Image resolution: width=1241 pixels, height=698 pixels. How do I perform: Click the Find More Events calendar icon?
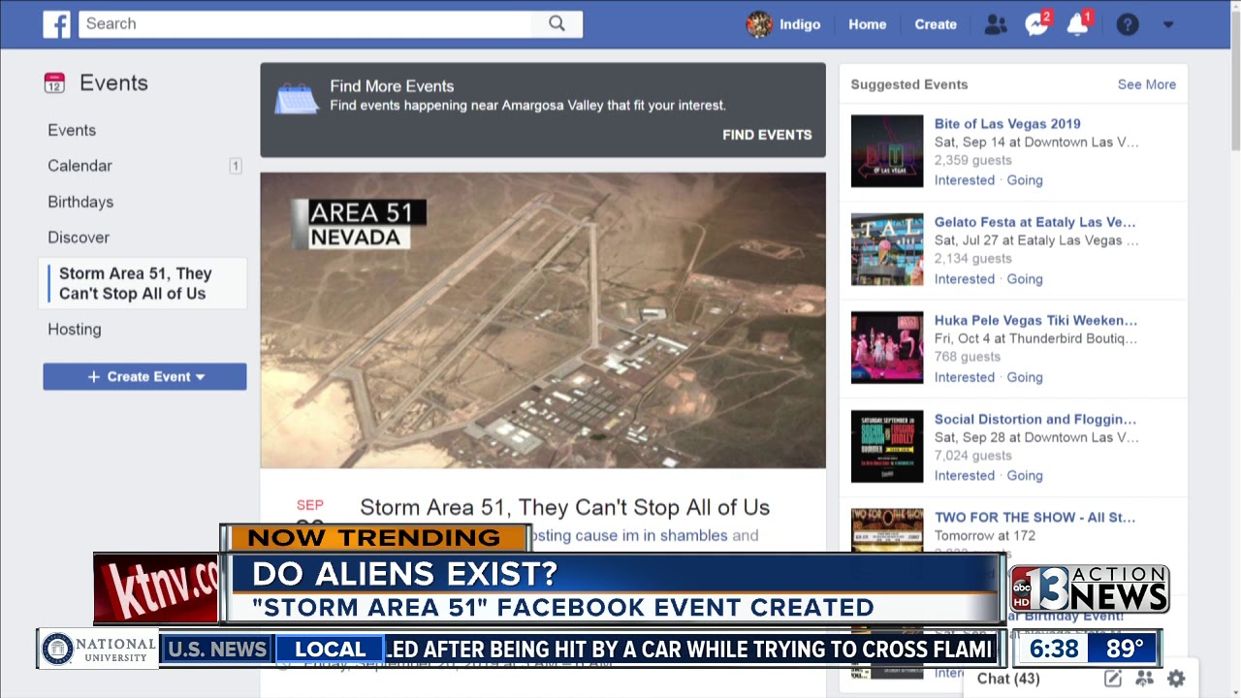pos(296,98)
